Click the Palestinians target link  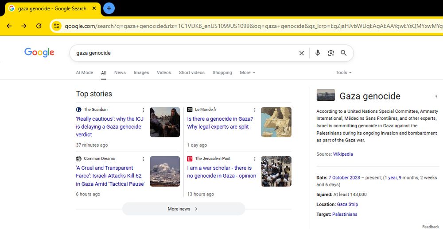point(345,214)
